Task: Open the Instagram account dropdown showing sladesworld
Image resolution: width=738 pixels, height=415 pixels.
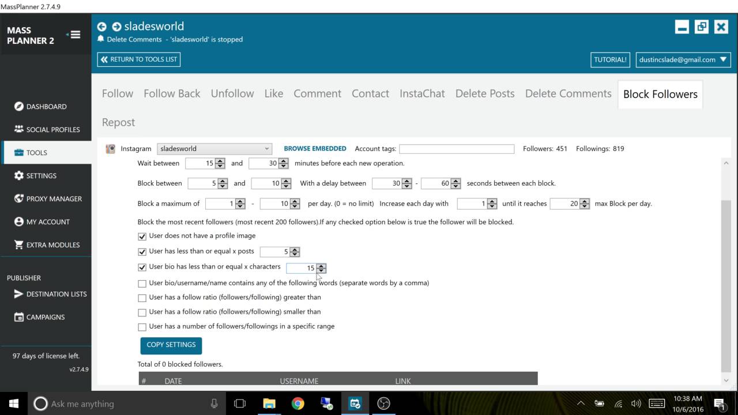Action: 214,149
